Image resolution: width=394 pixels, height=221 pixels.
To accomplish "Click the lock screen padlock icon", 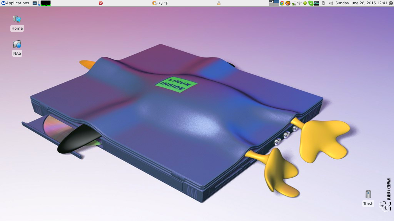I will click(x=219, y=3).
